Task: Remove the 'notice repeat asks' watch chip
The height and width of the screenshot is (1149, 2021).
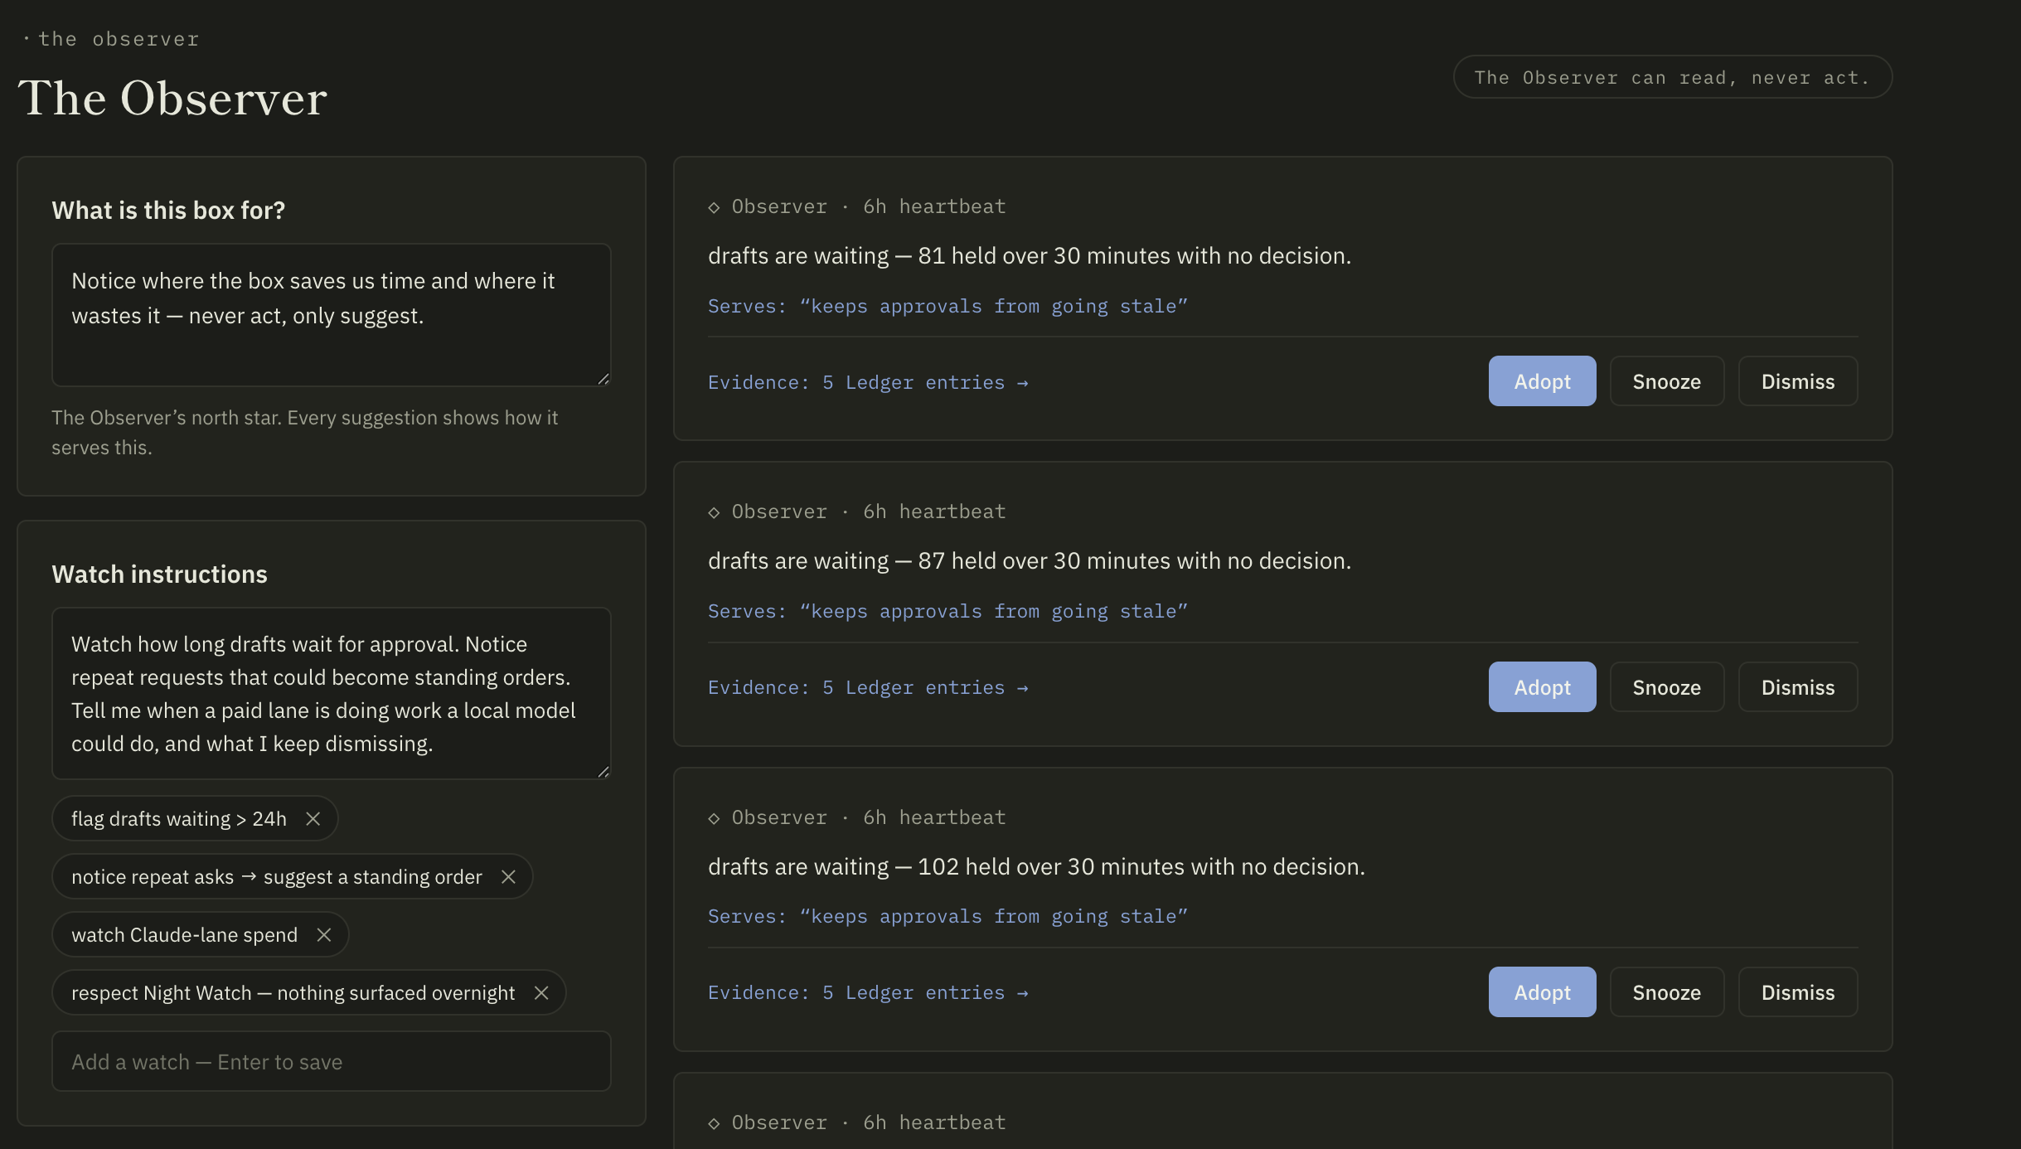Action: (x=508, y=877)
